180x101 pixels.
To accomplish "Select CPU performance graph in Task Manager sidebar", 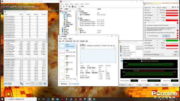I will [67, 46].
